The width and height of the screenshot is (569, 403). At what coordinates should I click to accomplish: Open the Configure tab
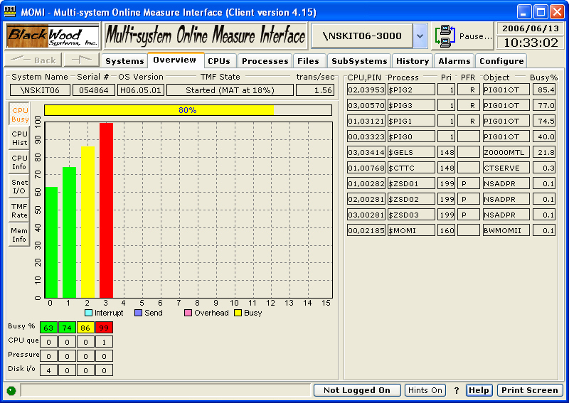(x=501, y=61)
